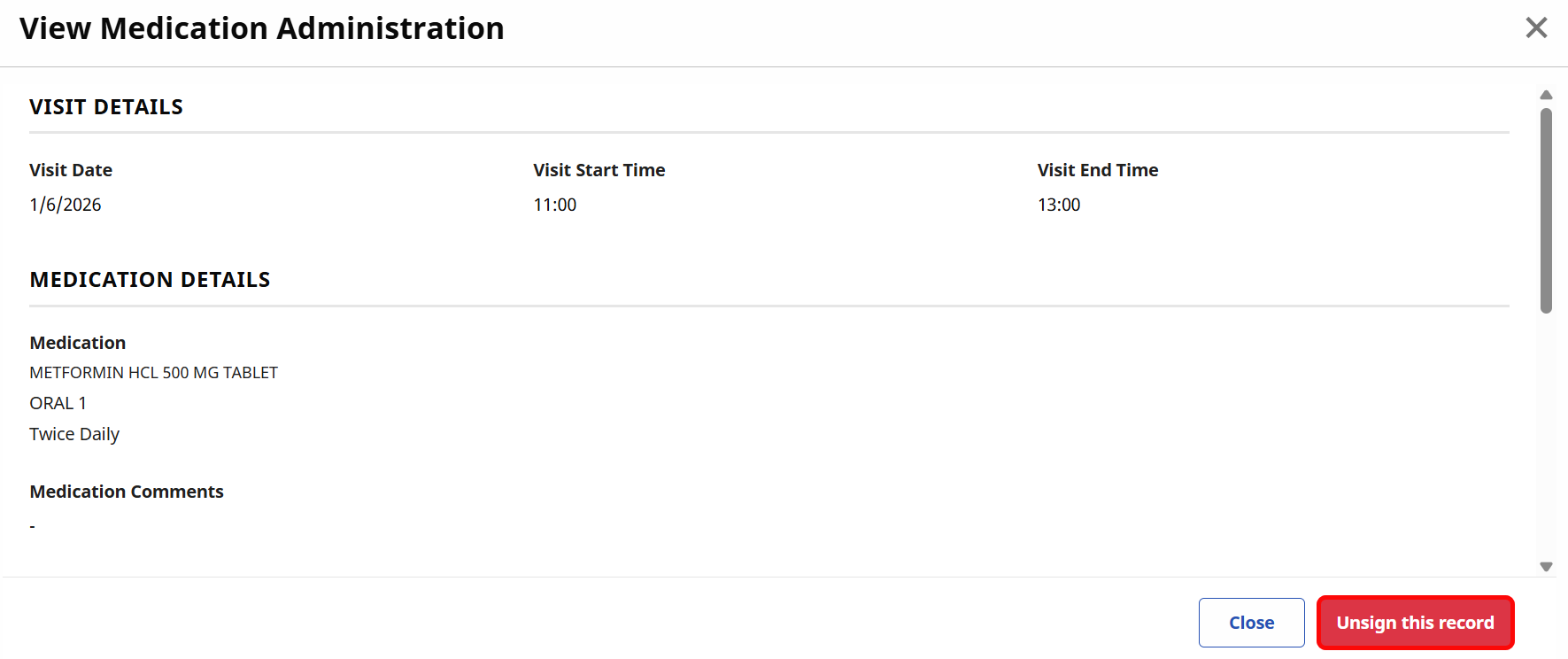Viewport: 1568px width, 659px height.
Task: Click the Visit End Time label
Action: point(1098,170)
